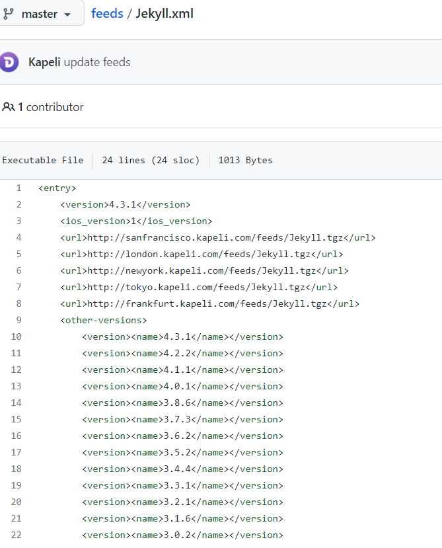This screenshot has height=548, width=442.
Task: Click line number 4 in gutter
Action: [19, 238]
